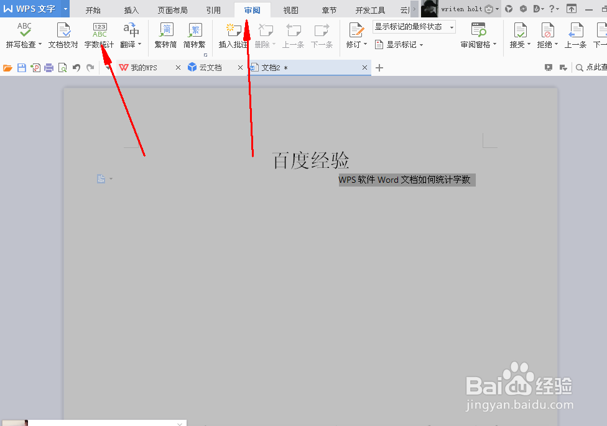Screen dimensions: 607x426
Task: Open the help question mark icon
Action: coord(552,9)
